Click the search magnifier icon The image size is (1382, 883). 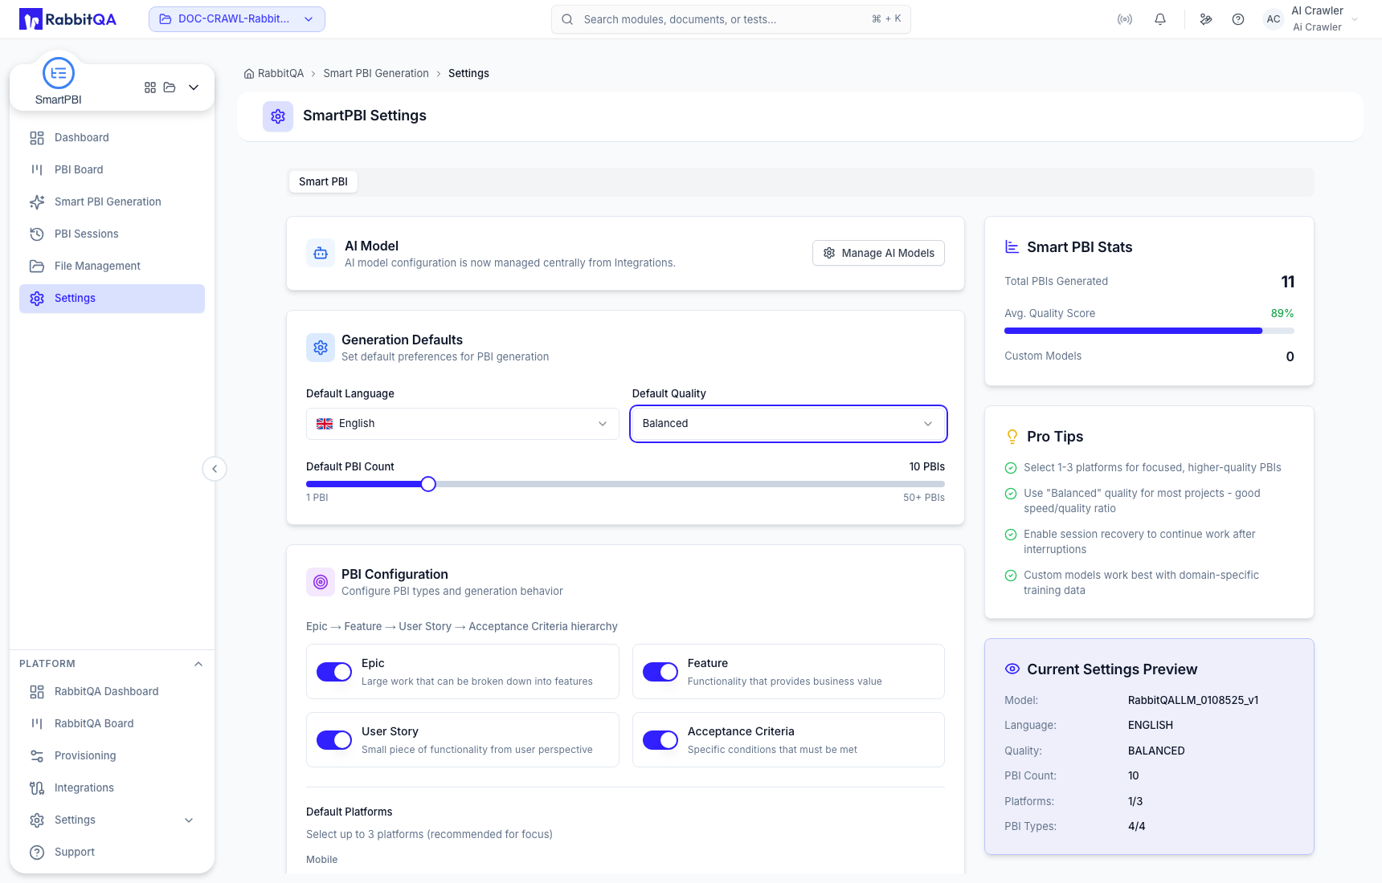click(x=567, y=19)
